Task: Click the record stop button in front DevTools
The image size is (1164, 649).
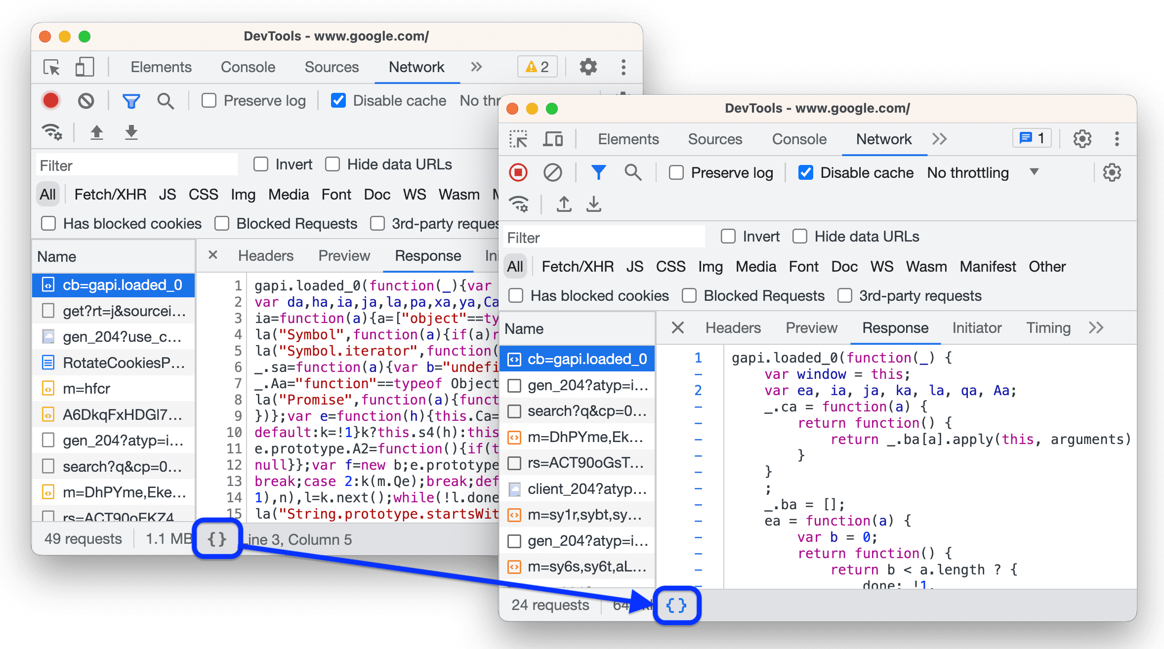Action: point(519,173)
